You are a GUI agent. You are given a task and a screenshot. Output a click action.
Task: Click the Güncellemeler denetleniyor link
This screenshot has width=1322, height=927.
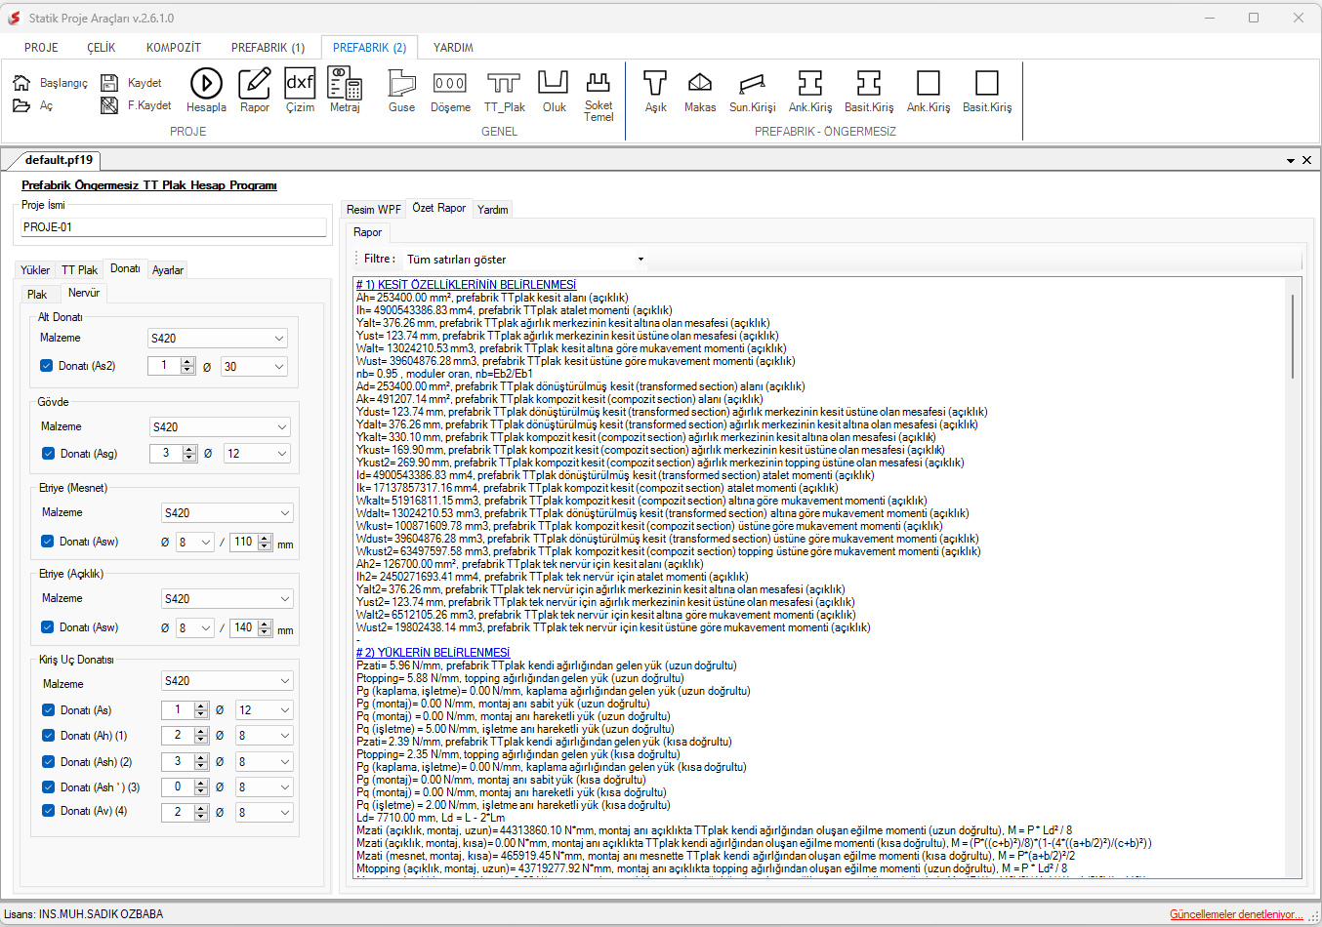(x=1236, y=914)
